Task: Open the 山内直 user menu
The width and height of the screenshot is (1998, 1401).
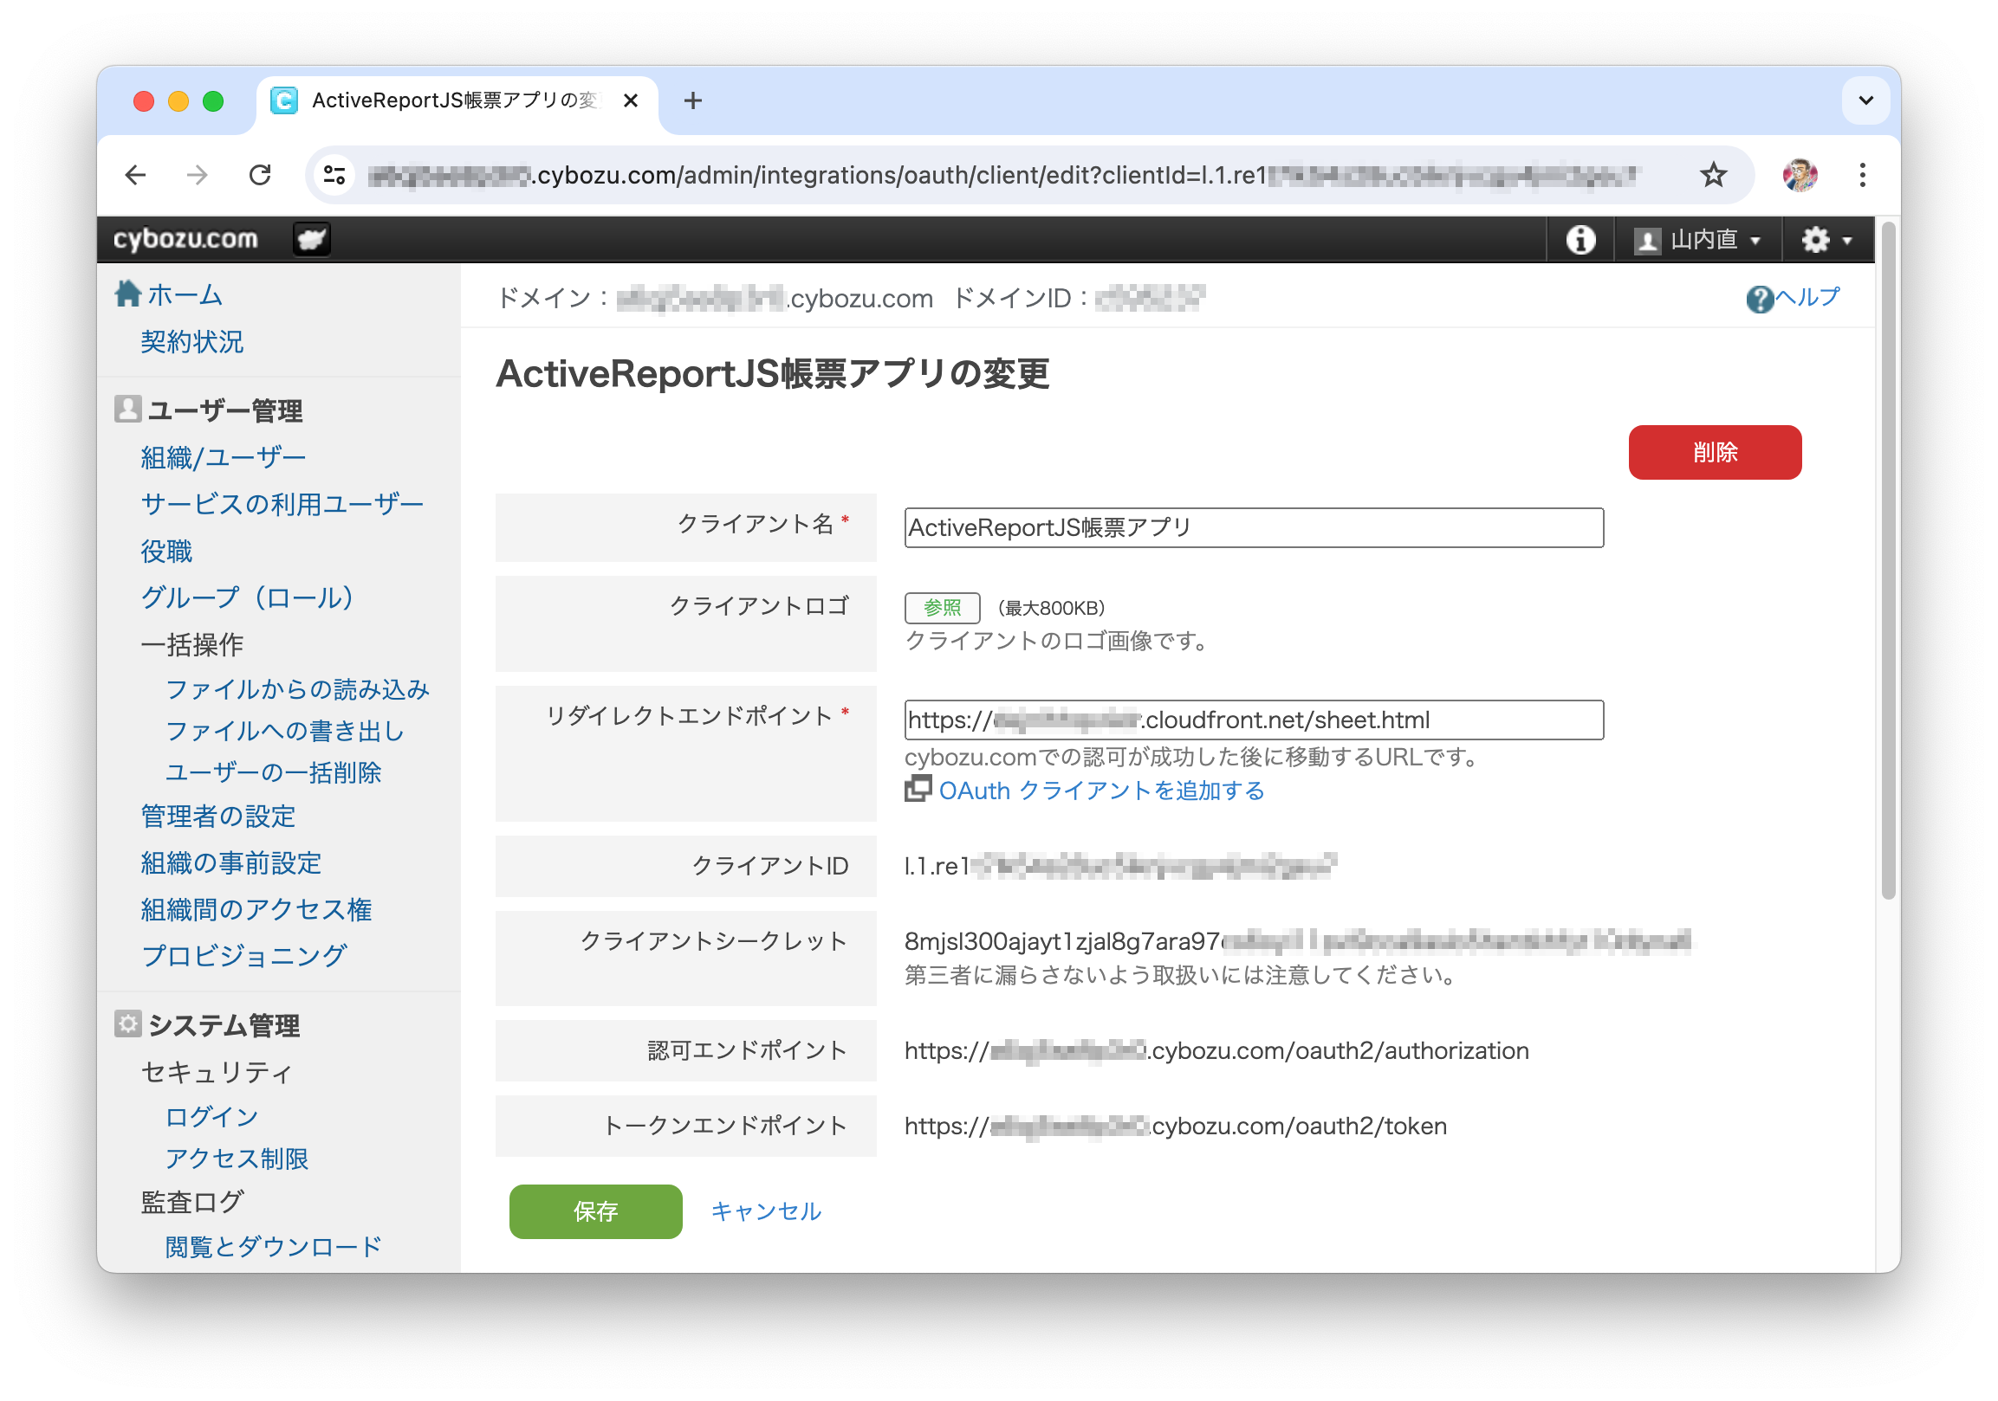Action: 1697,240
